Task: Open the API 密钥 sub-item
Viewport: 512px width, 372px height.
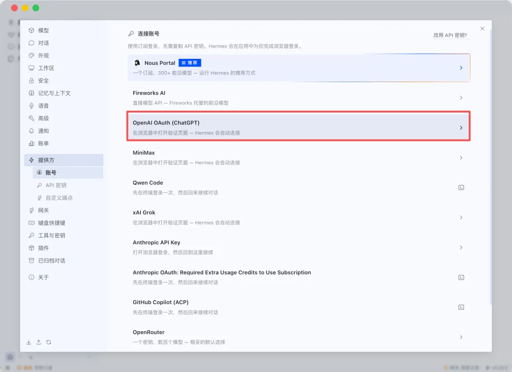Action: point(68,186)
